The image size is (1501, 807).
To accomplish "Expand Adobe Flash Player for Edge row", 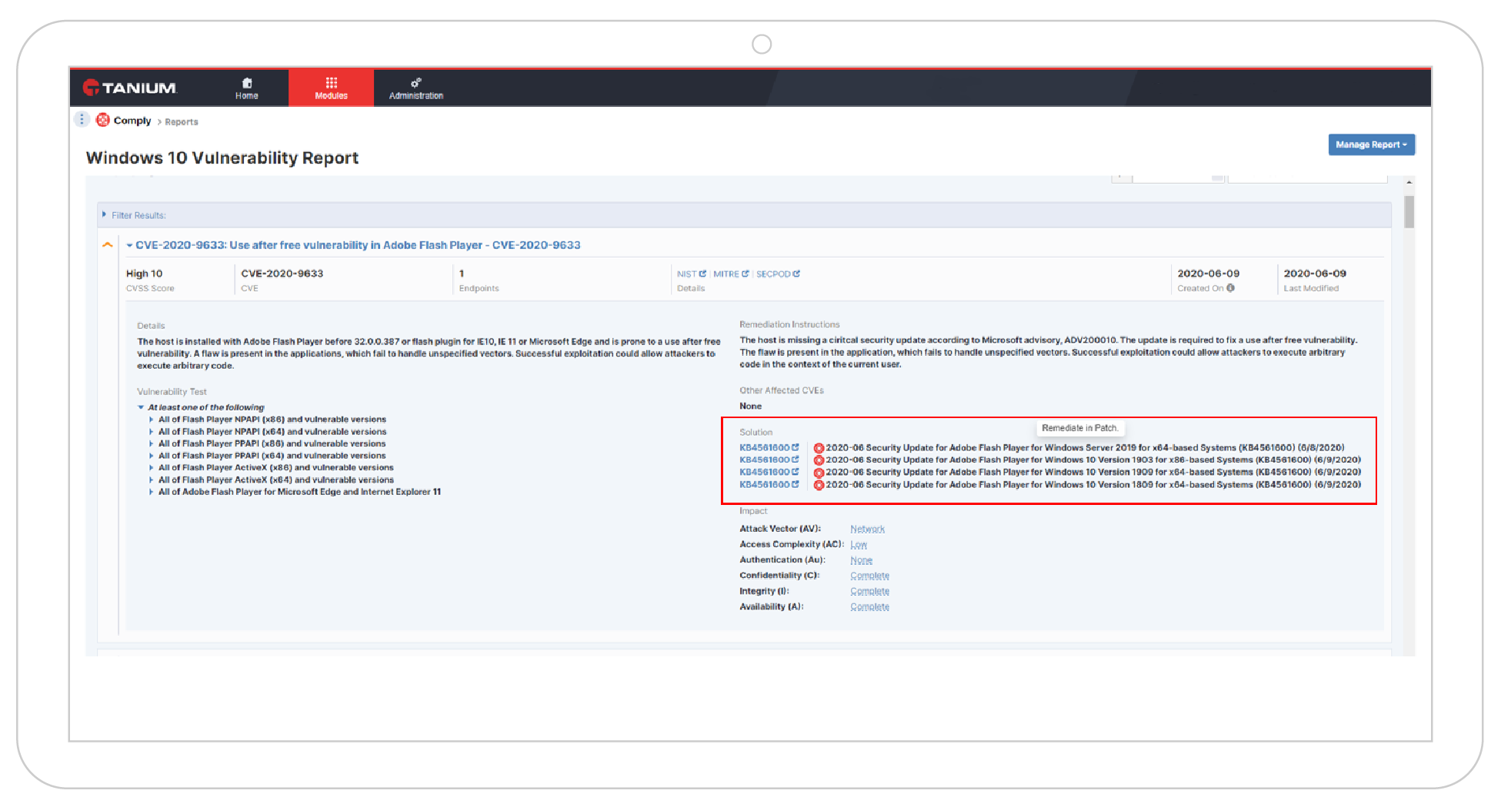I will pyautogui.click(x=151, y=492).
